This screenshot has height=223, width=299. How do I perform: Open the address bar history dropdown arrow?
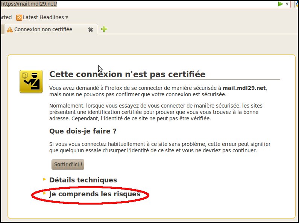(x=287, y=4)
